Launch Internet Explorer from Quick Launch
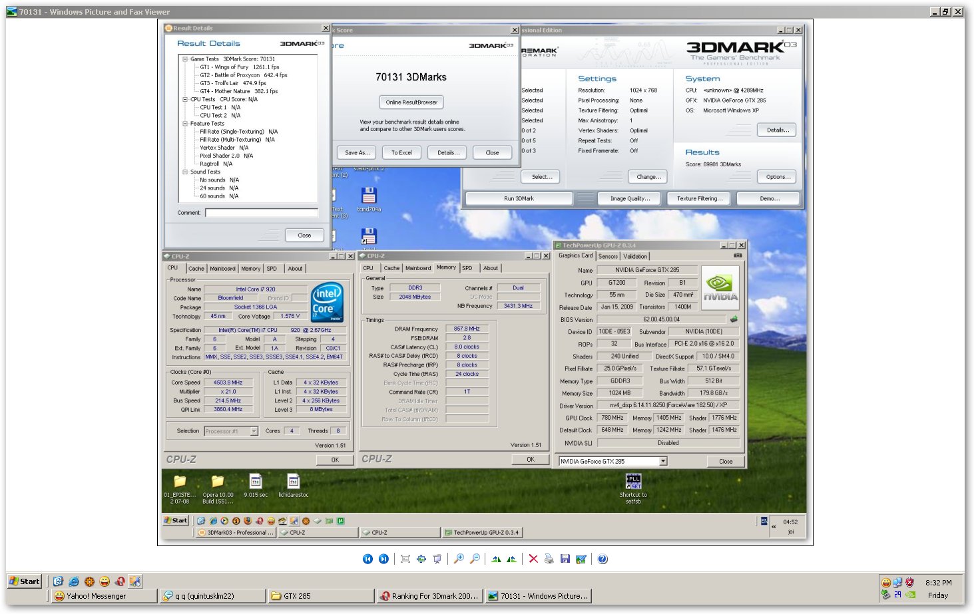Screen dimensions: 974x614 click(74, 581)
